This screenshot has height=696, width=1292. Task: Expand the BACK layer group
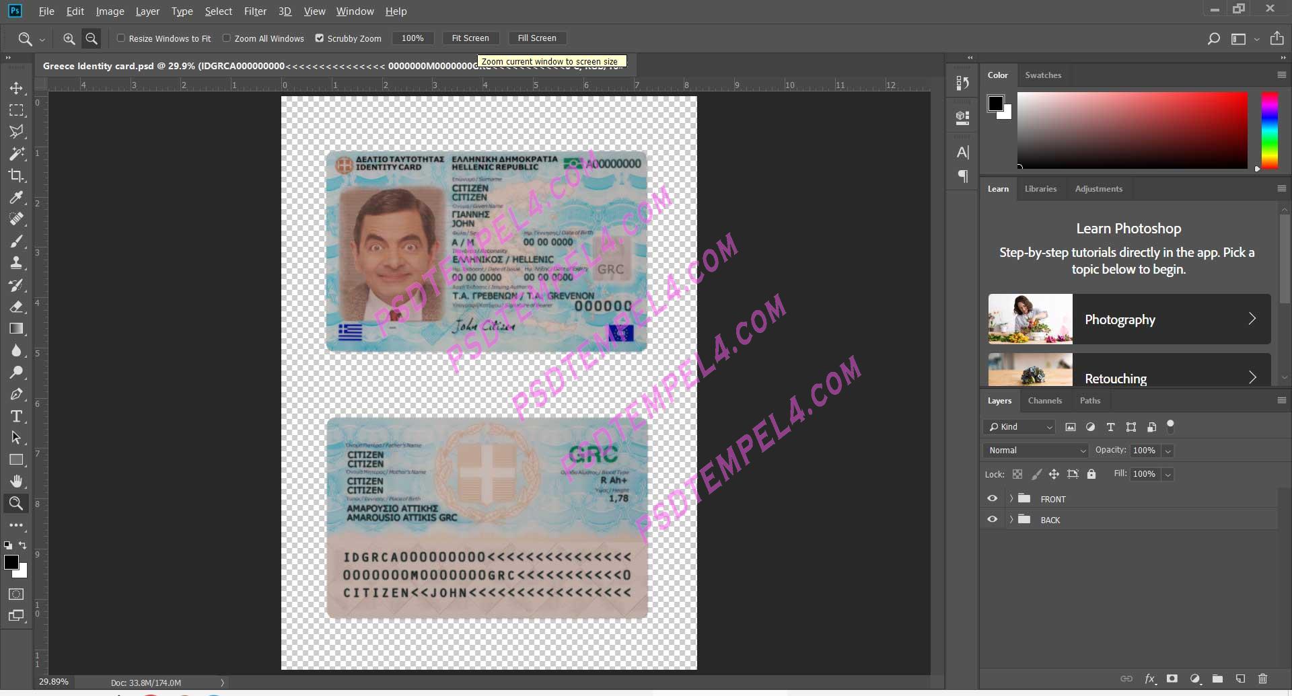pos(1013,520)
